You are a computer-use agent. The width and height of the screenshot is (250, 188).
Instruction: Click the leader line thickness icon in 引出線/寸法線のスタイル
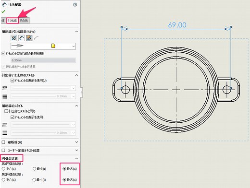[x=5, y=96]
